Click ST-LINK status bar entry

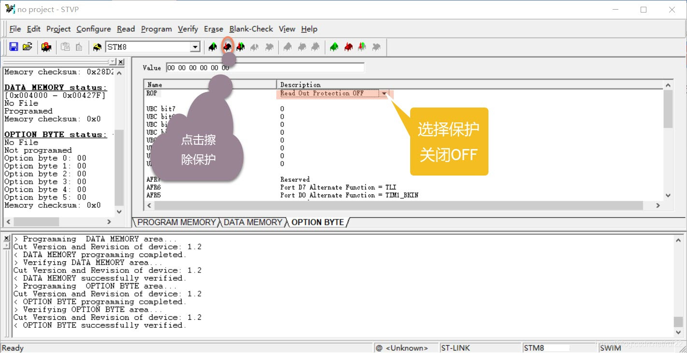click(x=455, y=348)
